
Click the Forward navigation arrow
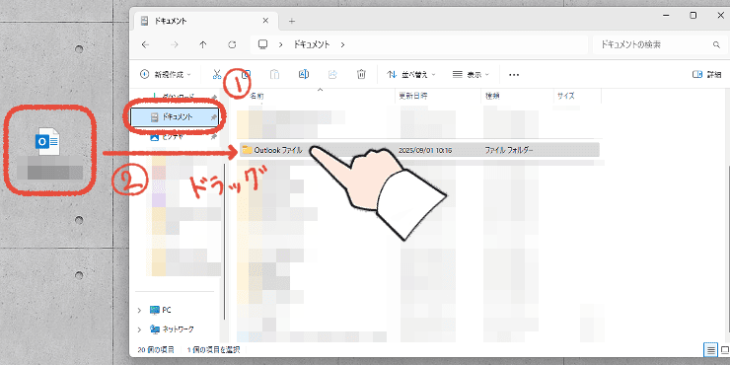(x=175, y=44)
